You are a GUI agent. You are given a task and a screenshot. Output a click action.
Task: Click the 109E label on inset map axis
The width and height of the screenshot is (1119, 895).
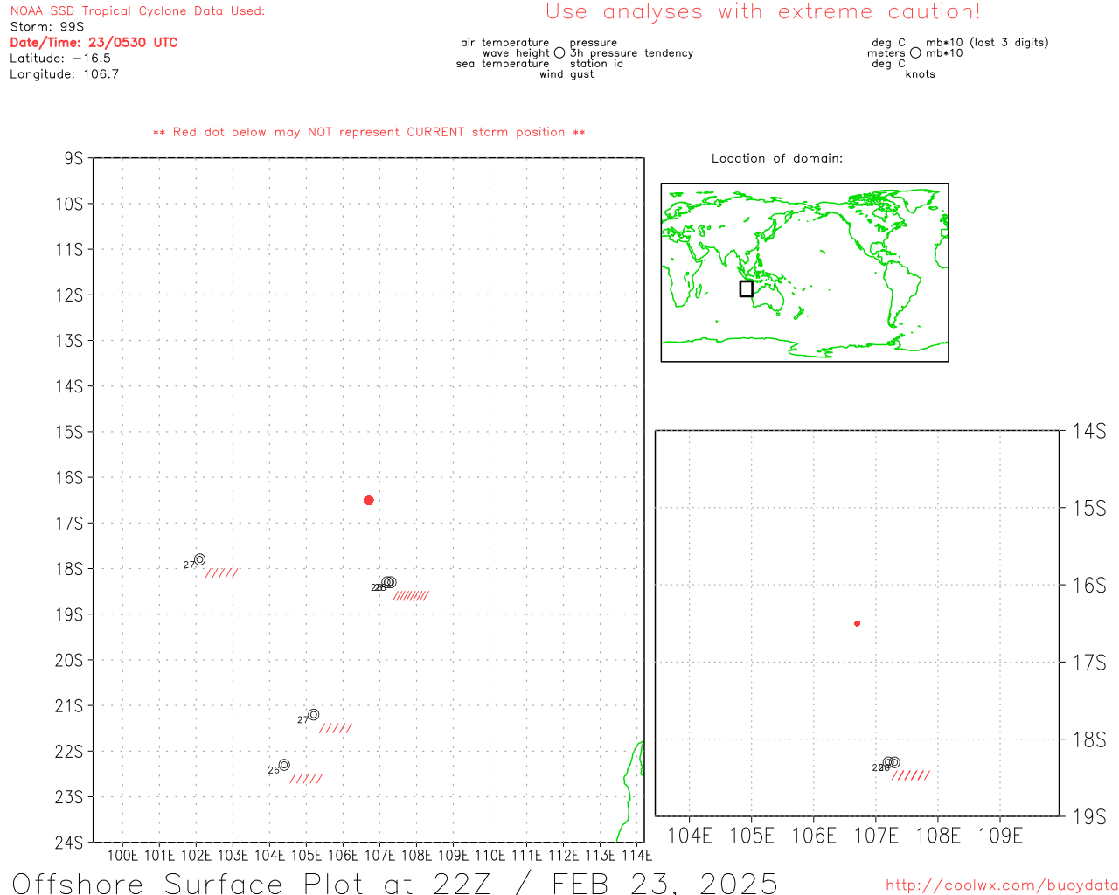pyautogui.click(x=1000, y=836)
